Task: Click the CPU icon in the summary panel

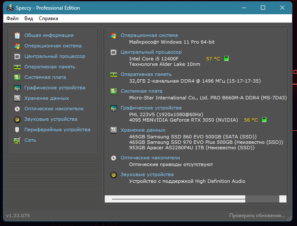Action: click(x=114, y=52)
